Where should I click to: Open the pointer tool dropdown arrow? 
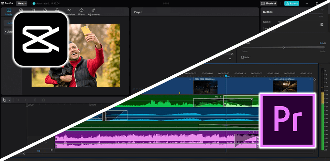tap(9, 100)
